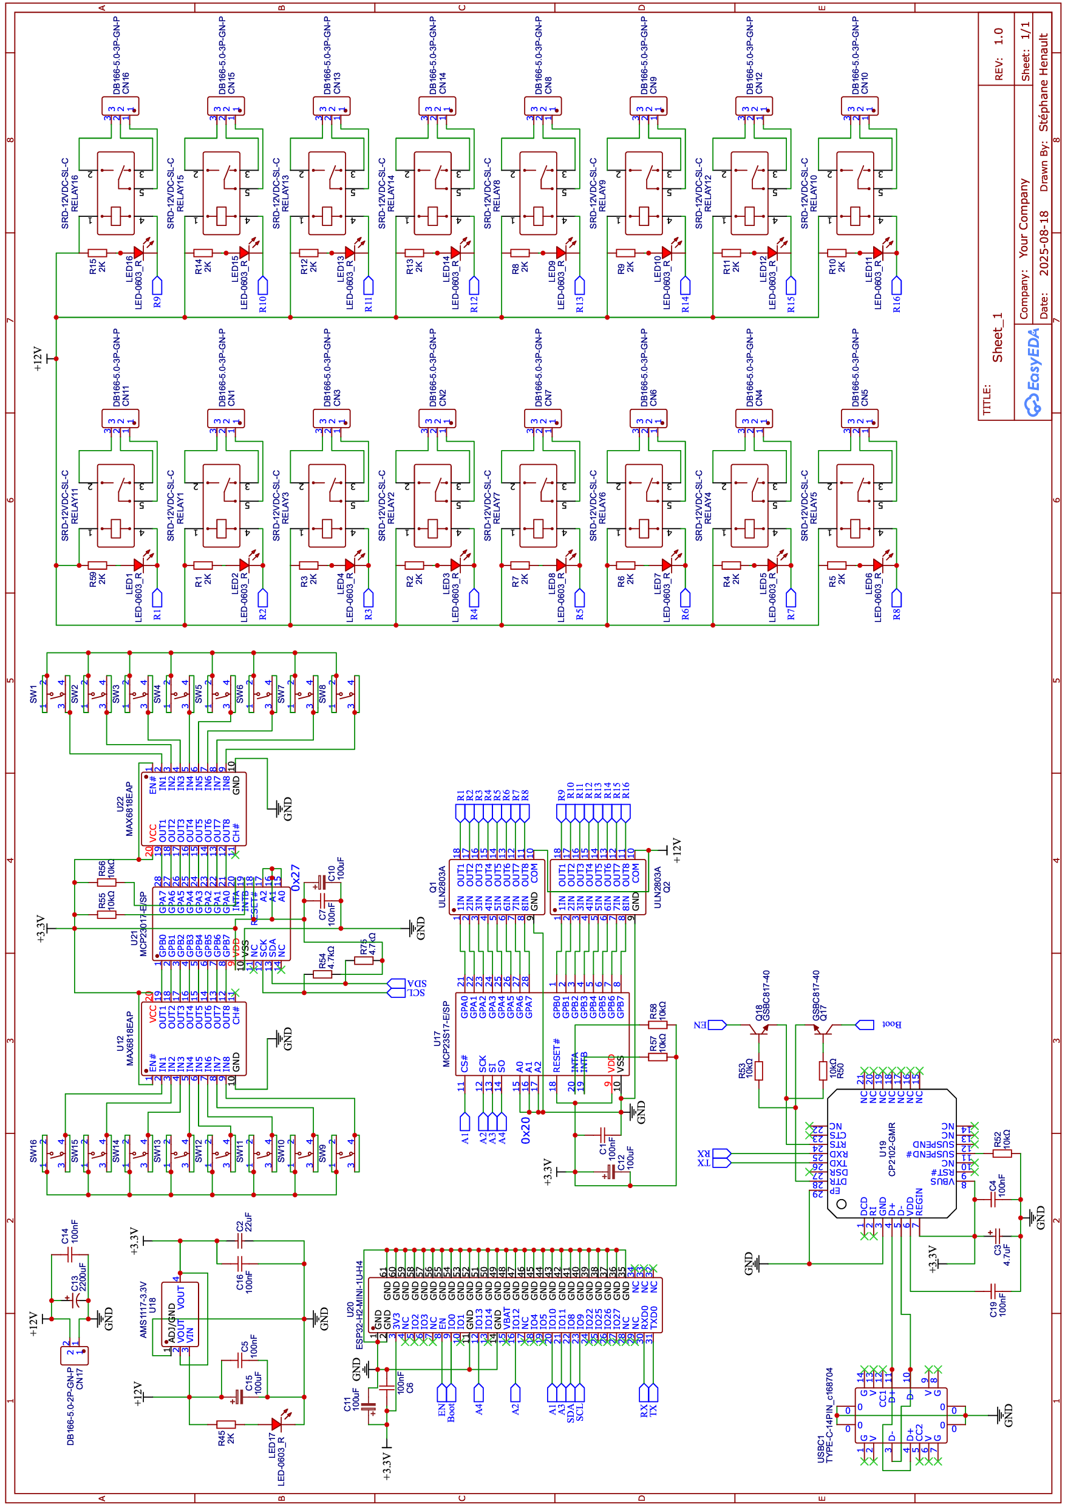Click the "R53" designator label
The image size is (1065, 1507).
[x=741, y=1070]
